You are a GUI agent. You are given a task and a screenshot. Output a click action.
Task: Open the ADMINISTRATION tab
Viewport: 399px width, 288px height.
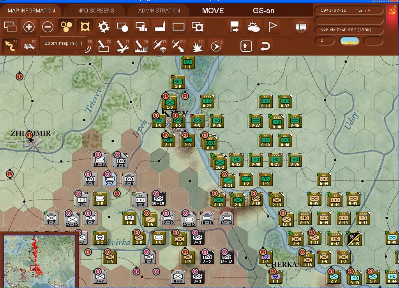(159, 11)
